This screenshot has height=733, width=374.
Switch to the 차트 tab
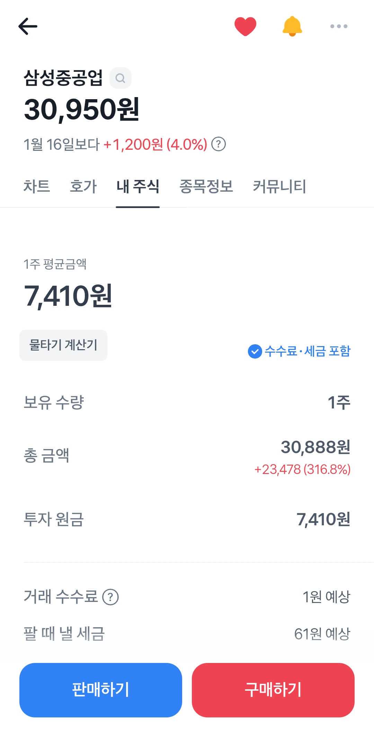[37, 186]
